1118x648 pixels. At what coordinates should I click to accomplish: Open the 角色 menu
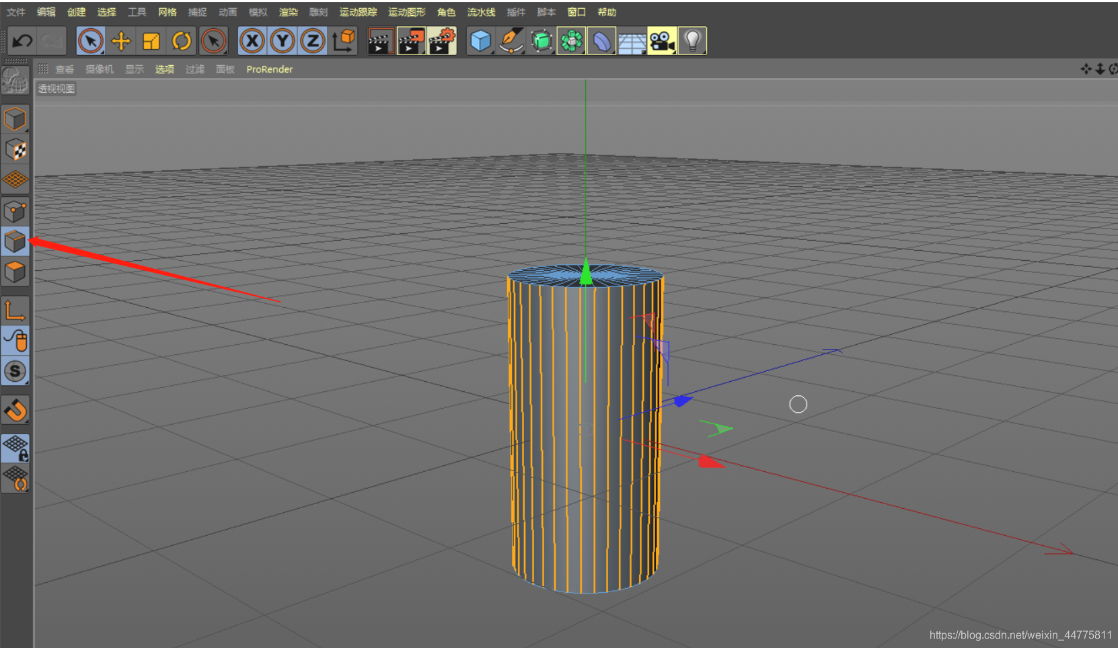coord(446,12)
